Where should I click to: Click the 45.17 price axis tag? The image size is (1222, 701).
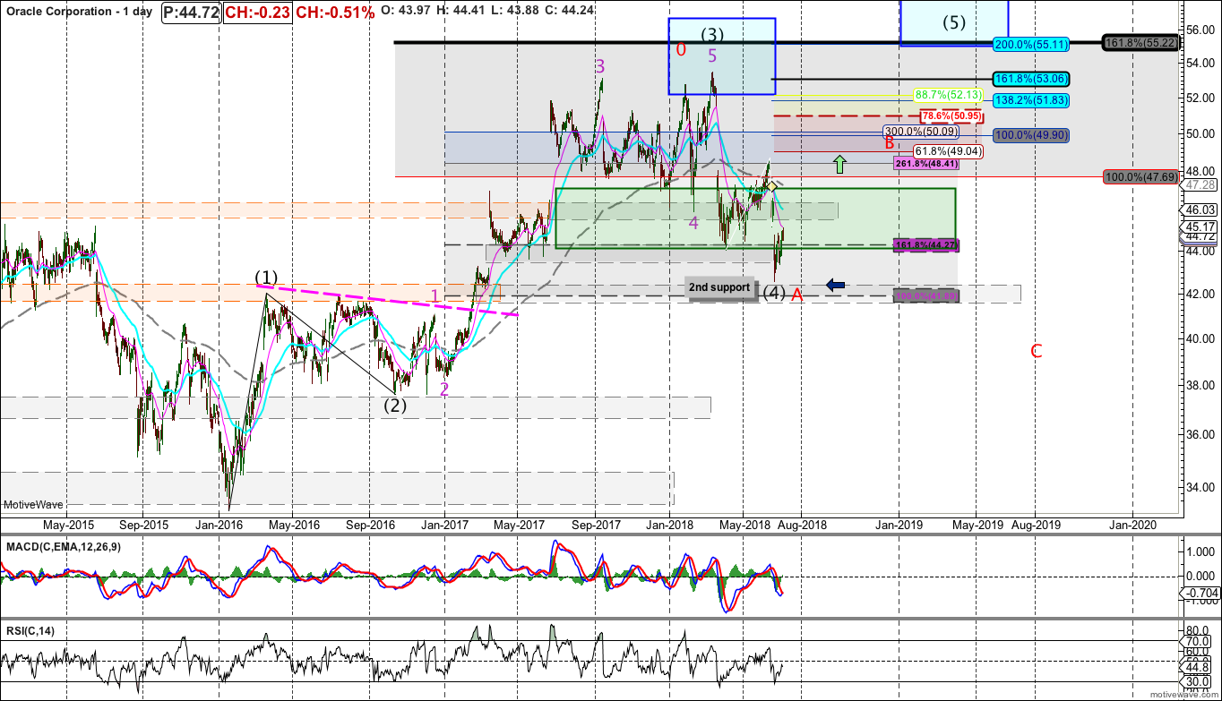point(1199,227)
